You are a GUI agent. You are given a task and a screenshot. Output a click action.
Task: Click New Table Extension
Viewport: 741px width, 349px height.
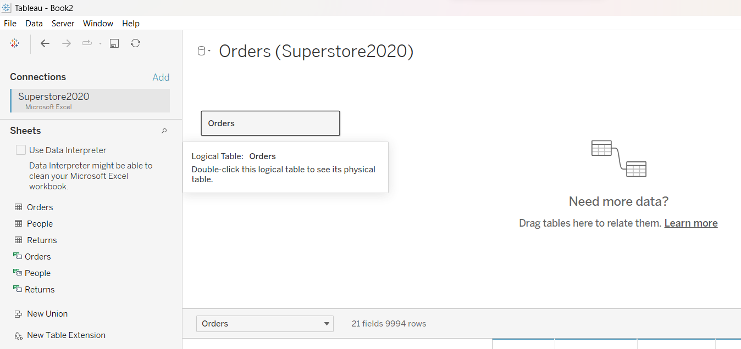pyautogui.click(x=65, y=335)
